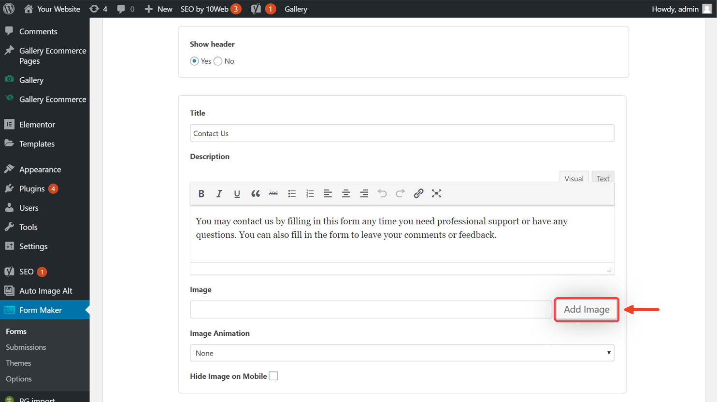717x402 pixels.
Task: Open the updates icon showing 4
Action: click(x=99, y=9)
